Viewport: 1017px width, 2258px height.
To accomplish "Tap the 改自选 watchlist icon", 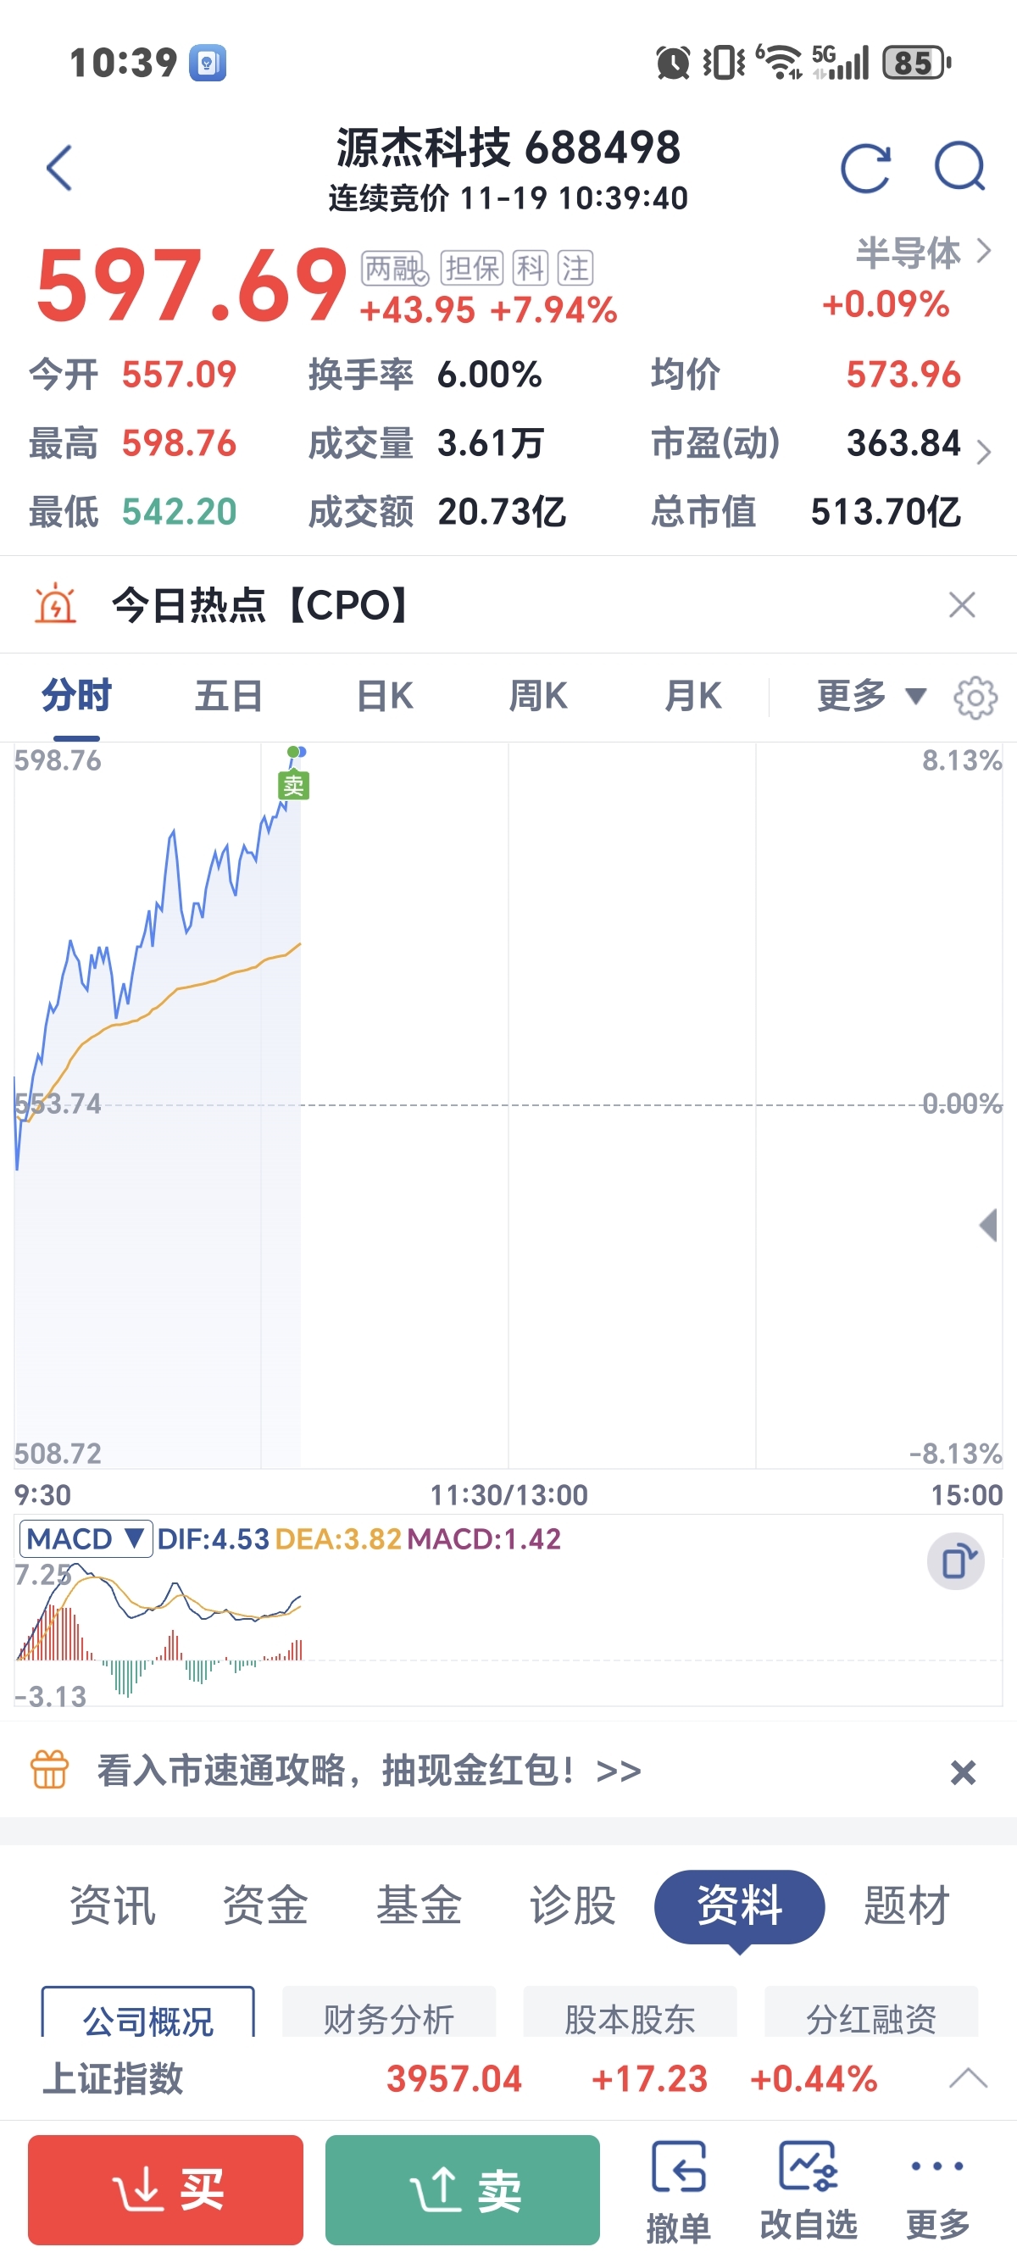I will [x=809, y=2188].
